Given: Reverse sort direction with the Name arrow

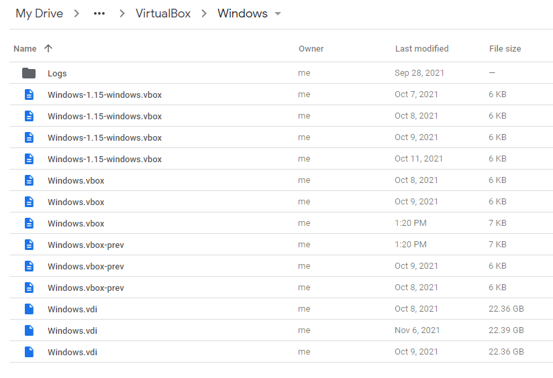Looking at the screenshot, I should (x=48, y=48).
